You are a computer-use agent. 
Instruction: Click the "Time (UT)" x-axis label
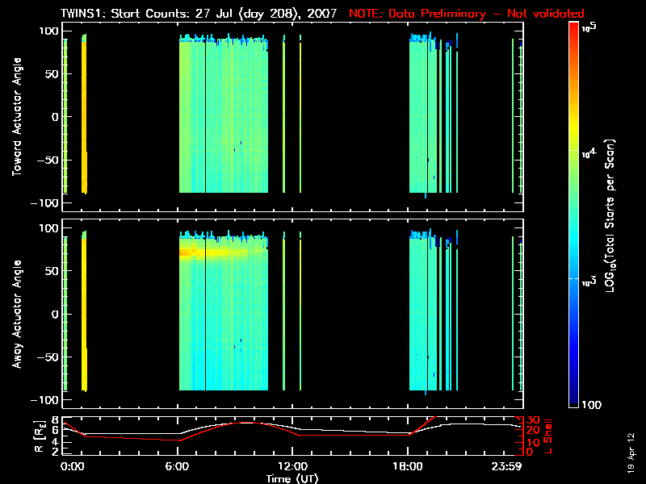(294, 478)
